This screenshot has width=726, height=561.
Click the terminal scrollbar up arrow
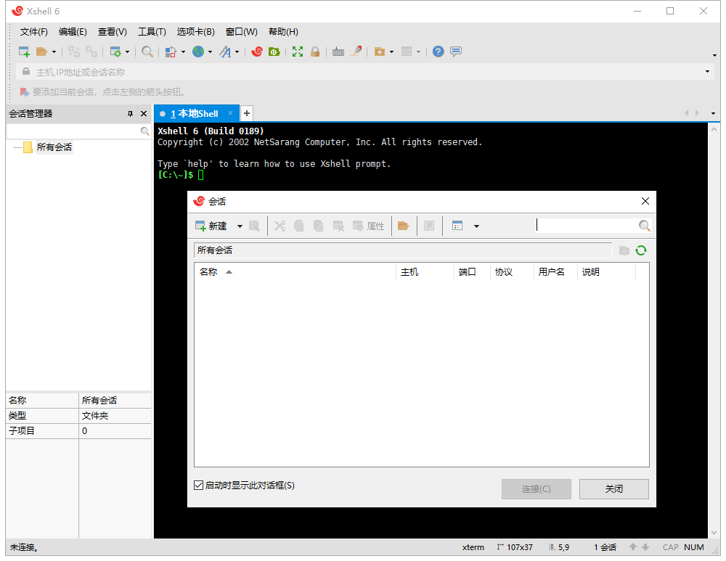coord(714,130)
